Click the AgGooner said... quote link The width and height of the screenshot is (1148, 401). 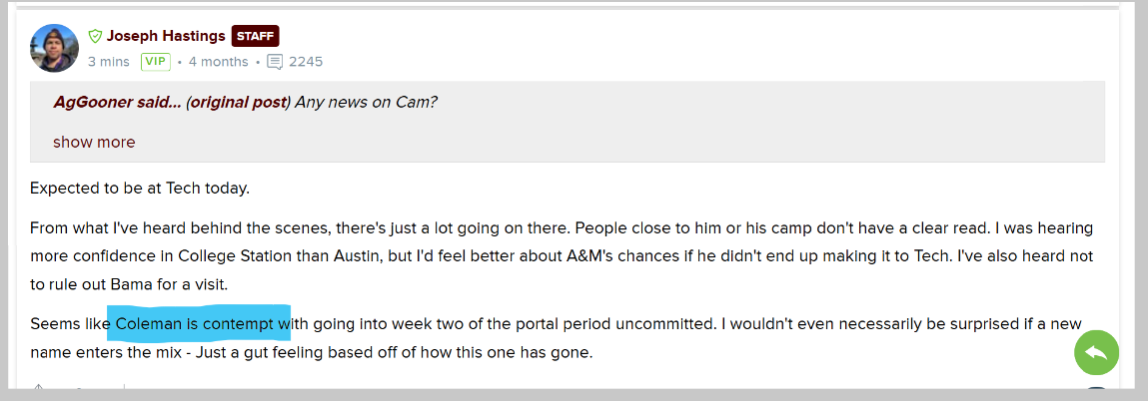pos(117,102)
